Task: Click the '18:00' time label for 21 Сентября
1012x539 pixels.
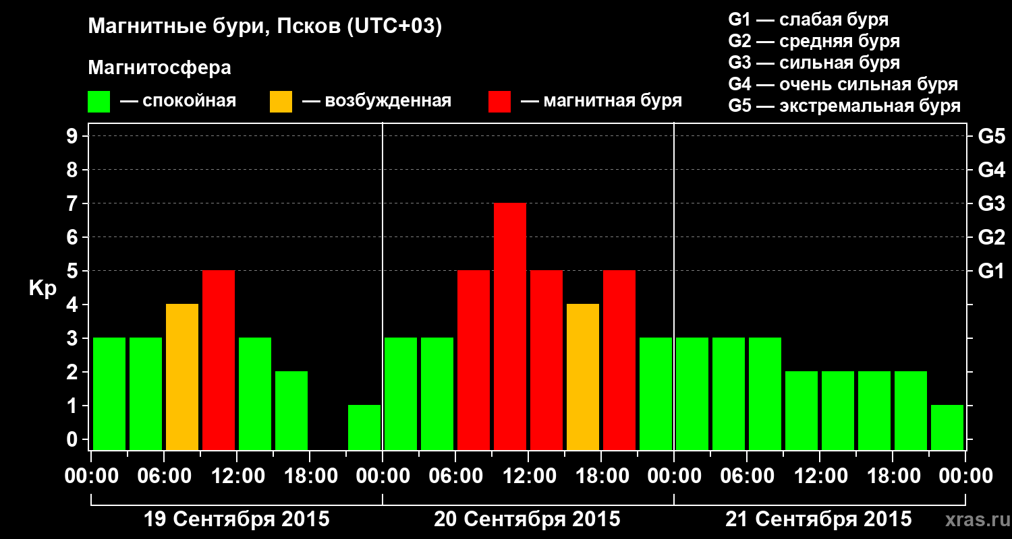Action: (893, 476)
